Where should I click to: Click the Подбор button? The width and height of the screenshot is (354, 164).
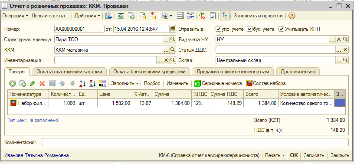coord(152,83)
